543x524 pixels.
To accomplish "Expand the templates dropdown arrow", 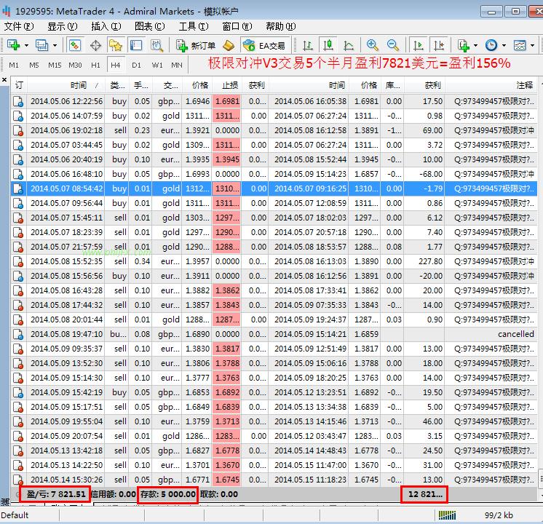I will coord(532,45).
